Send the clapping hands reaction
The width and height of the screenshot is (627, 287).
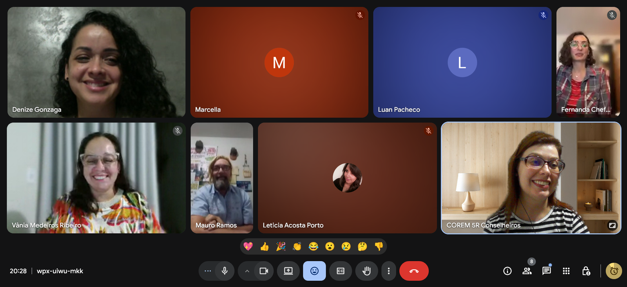coord(297,246)
